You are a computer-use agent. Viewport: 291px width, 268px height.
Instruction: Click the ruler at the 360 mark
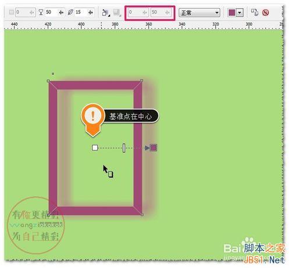(148, 24)
